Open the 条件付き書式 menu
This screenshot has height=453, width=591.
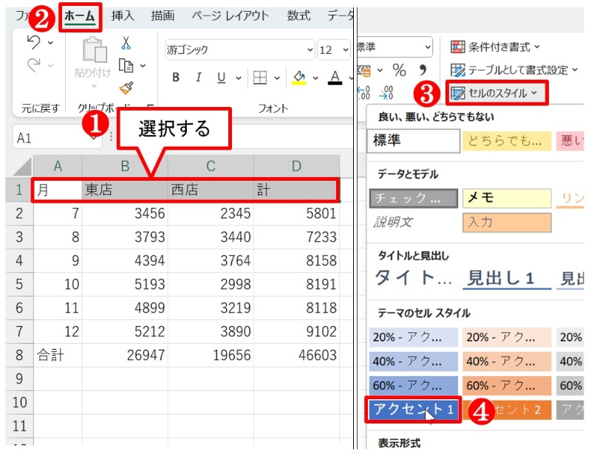click(x=495, y=47)
